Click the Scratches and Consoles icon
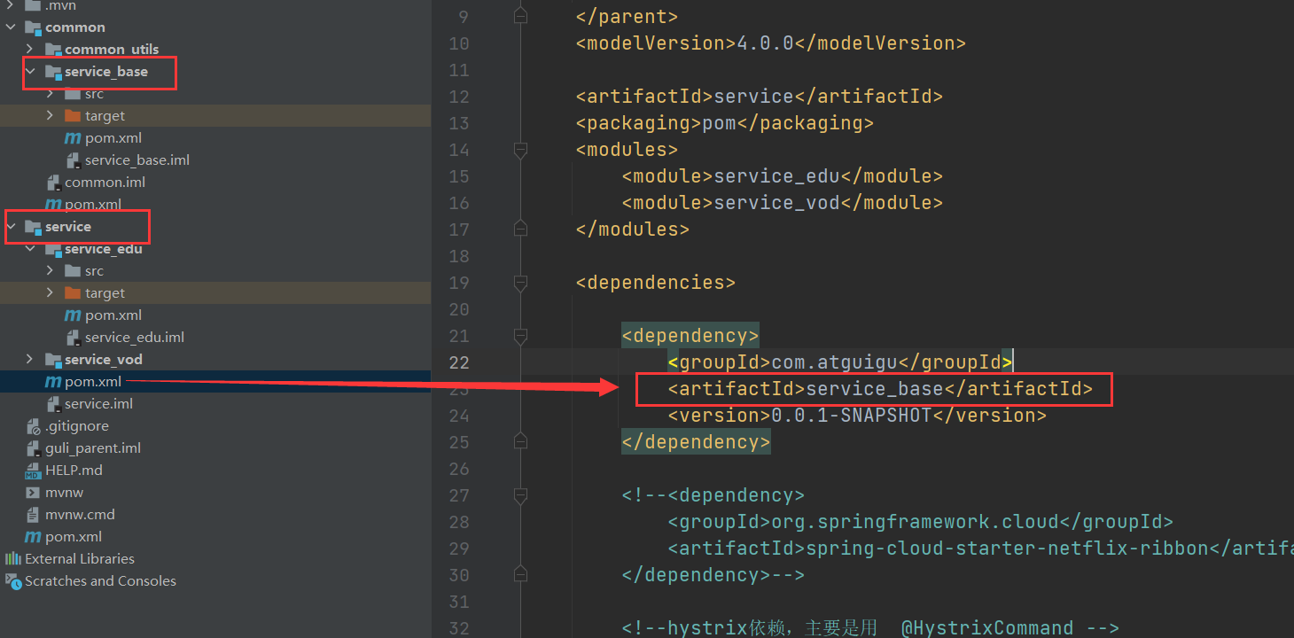 [x=13, y=581]
